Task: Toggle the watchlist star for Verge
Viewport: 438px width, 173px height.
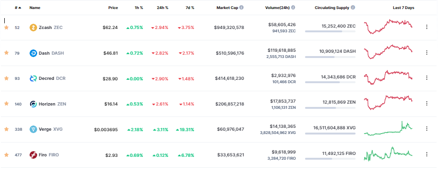Action: [x=6, y=129]
